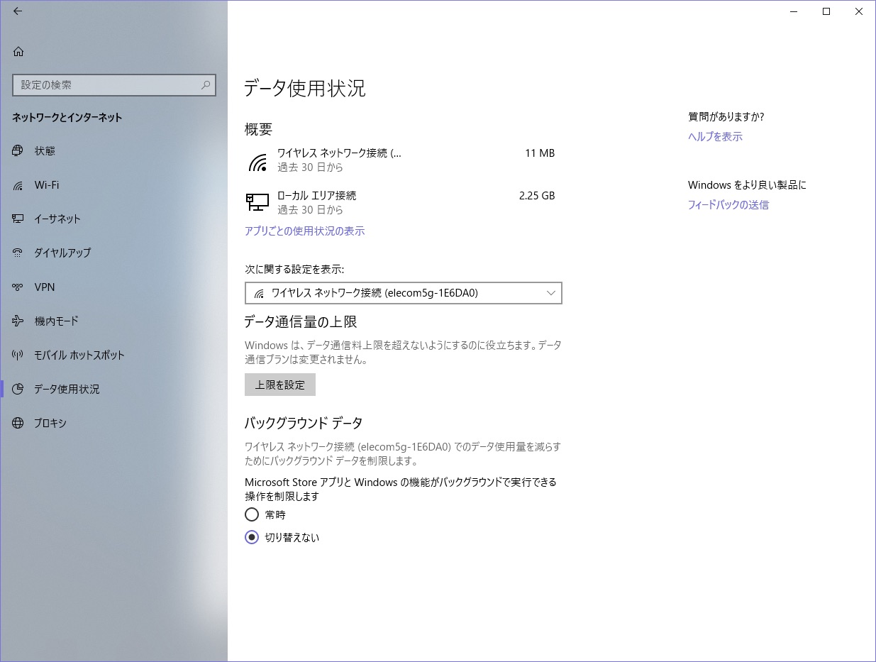The height and width of the screenshot is (662, 876).
Task: Click the イーサネット monitor icon
Action: [18, 219]
